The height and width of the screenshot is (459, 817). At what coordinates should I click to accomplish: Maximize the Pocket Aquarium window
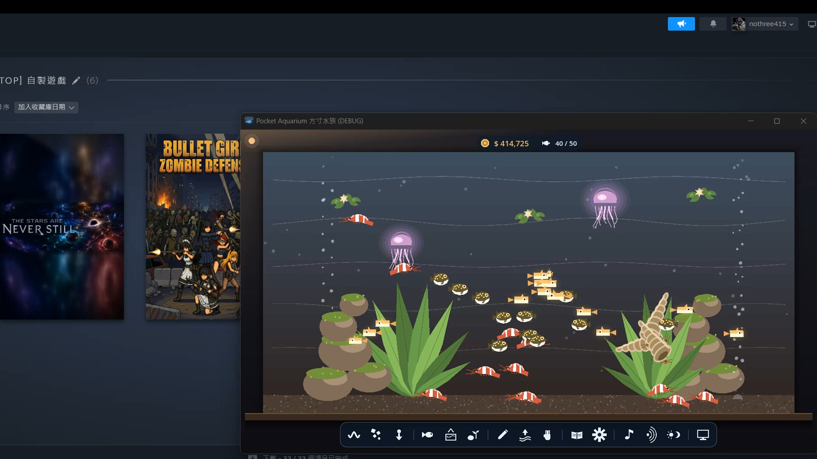pyautogui.click(x=777, y=121)
